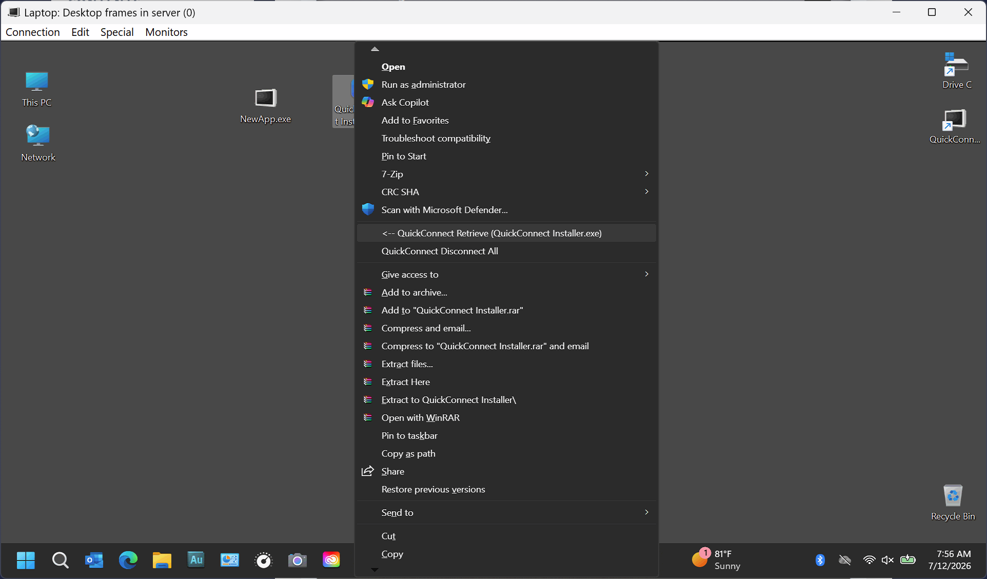Select Copy as path
Viewport: 987px width, 579px height.
pyautogui.click(x=506, y=454)
